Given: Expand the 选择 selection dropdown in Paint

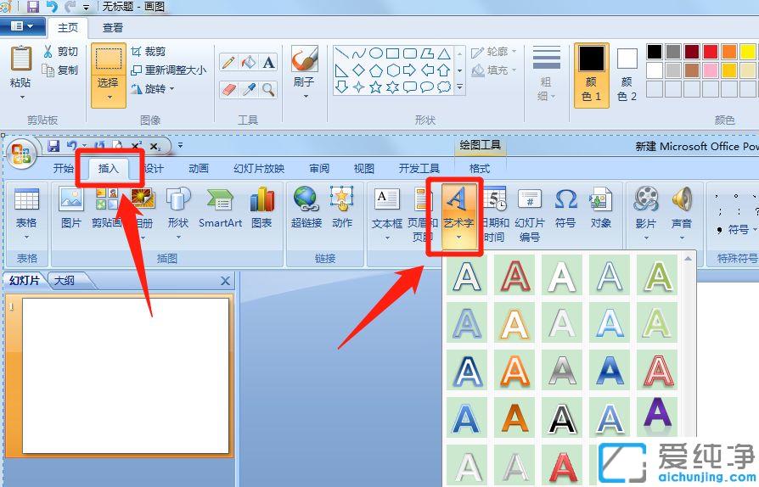Looking at the screenshot, I should (x=108, y=96).
